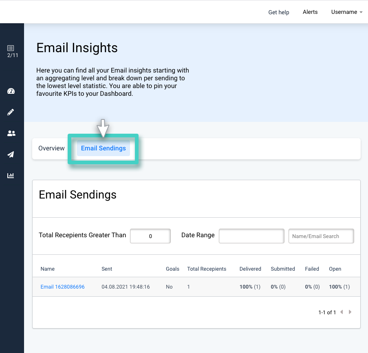Click the Submitted column header
This screenshot has width=368, height=353.
click(282, 269)
